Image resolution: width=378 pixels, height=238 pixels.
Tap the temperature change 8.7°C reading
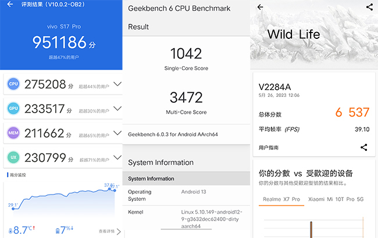point(22,230)
